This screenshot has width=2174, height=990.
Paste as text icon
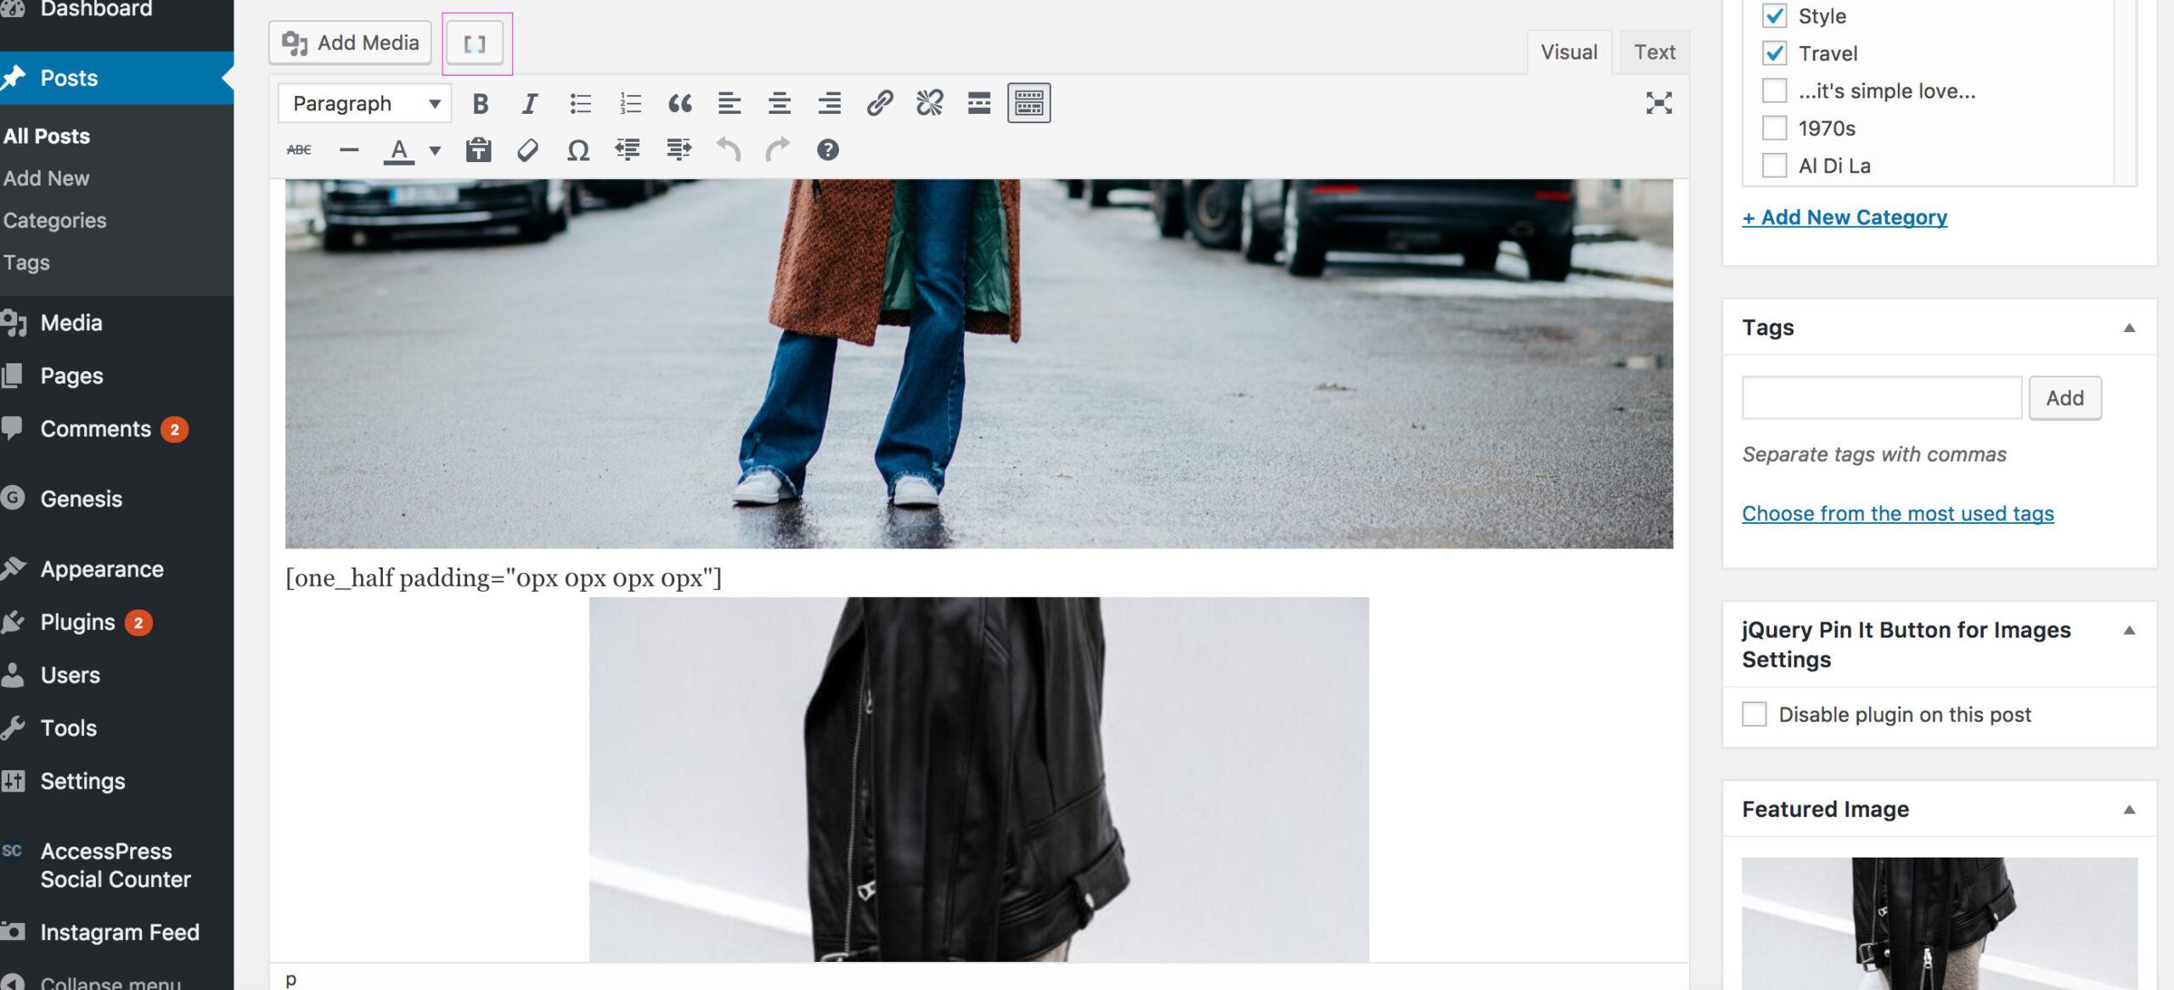pos(479,150)
